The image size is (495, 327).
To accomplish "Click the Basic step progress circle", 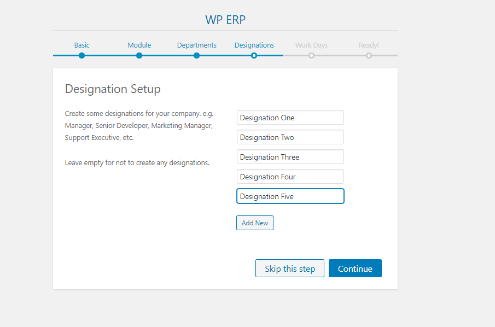I will point(81,55).
